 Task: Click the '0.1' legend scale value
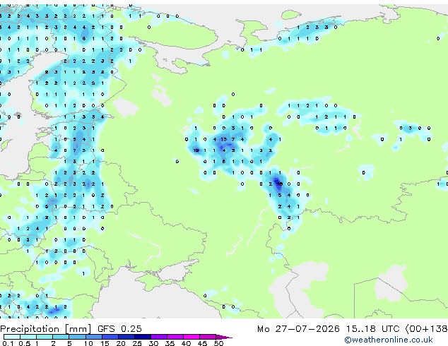click(8, 343)
